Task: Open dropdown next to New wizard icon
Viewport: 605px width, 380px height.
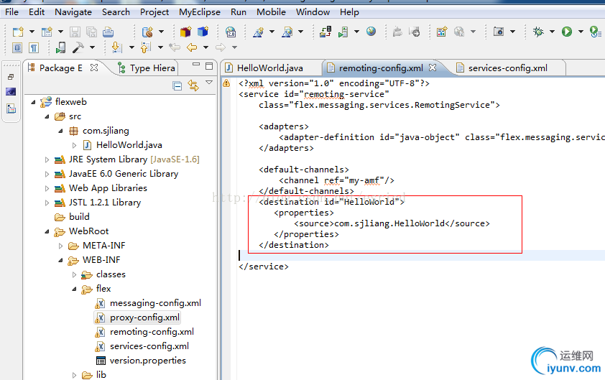Action: click(x=32, y=32)
